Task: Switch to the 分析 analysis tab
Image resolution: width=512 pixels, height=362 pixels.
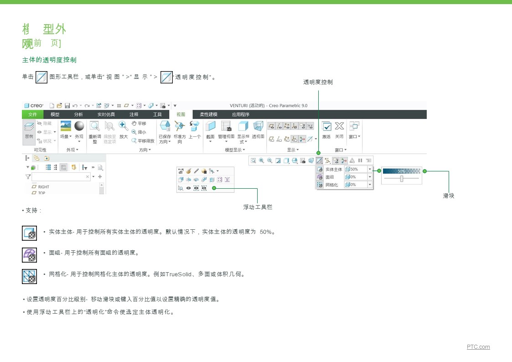Action: pos(78,114)
